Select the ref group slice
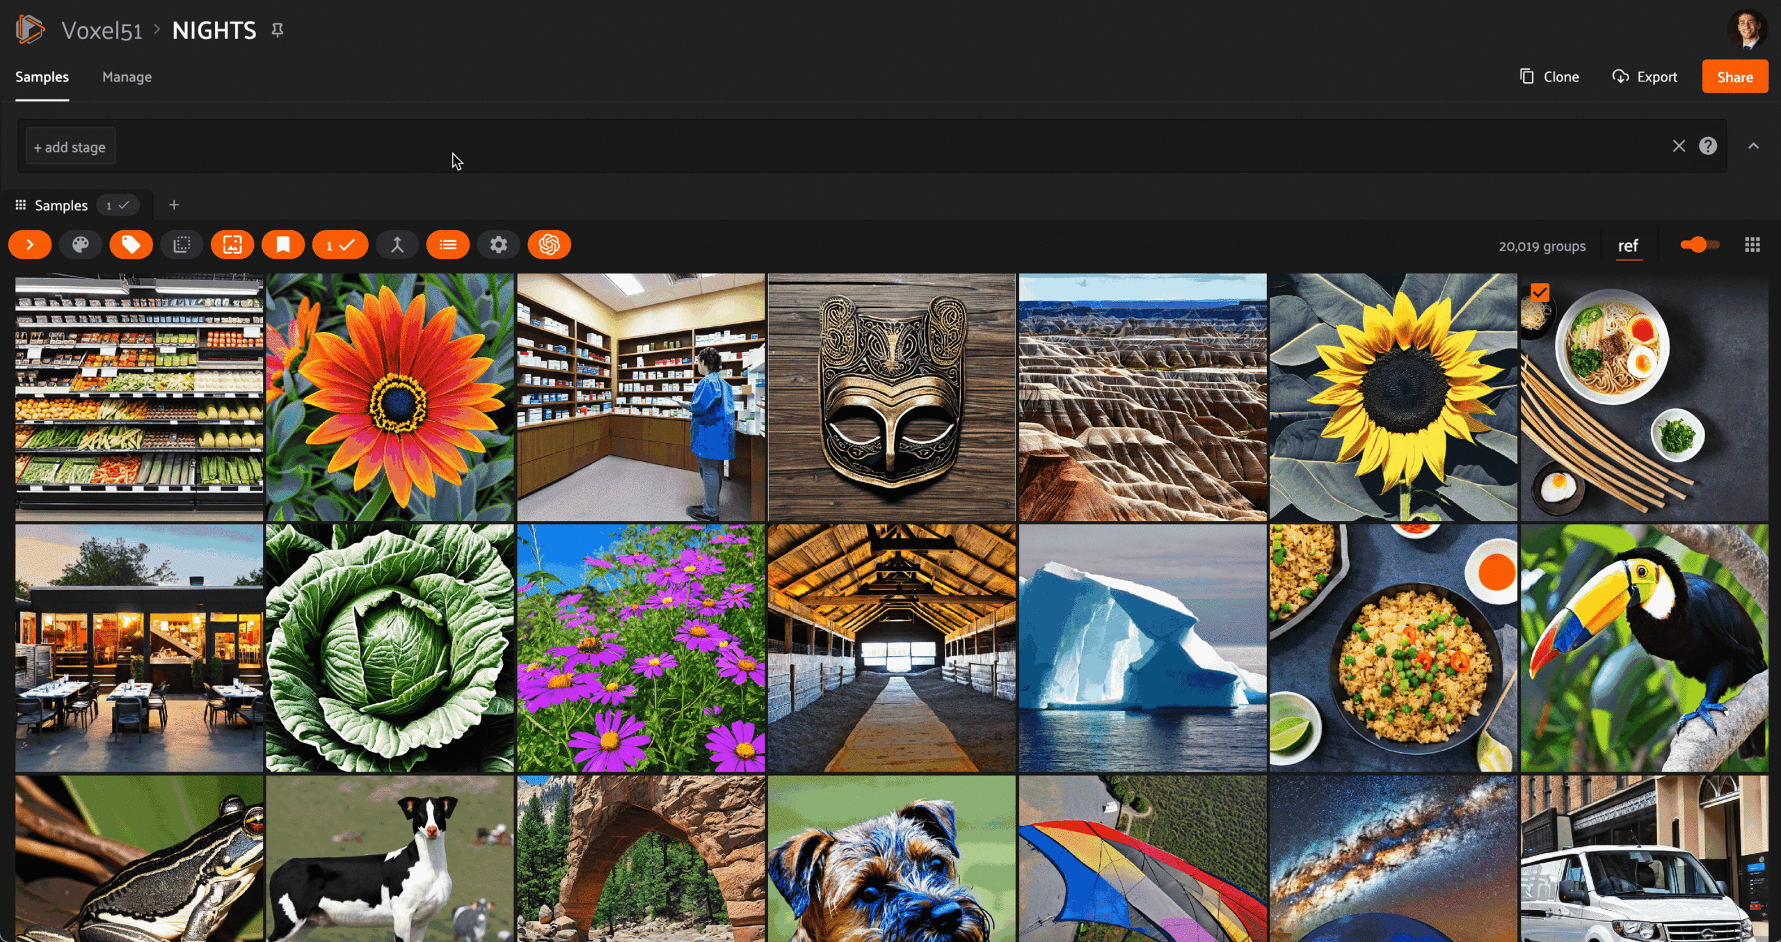The image size is (1781, 942). (x=1628, y=246)
